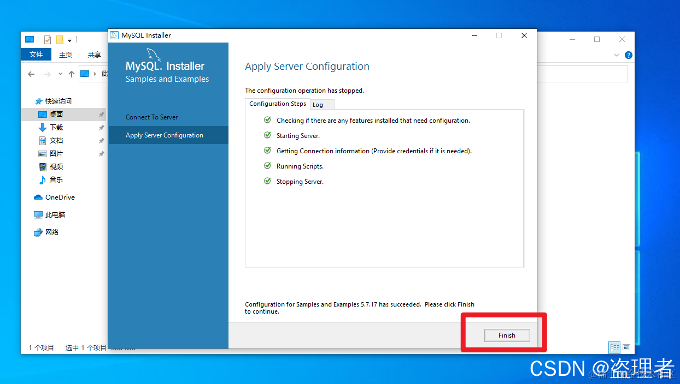Screen dimensions: 680x384
Task: Select 快速访问 in Explorer navigation pane
Action: pos(58,101)
